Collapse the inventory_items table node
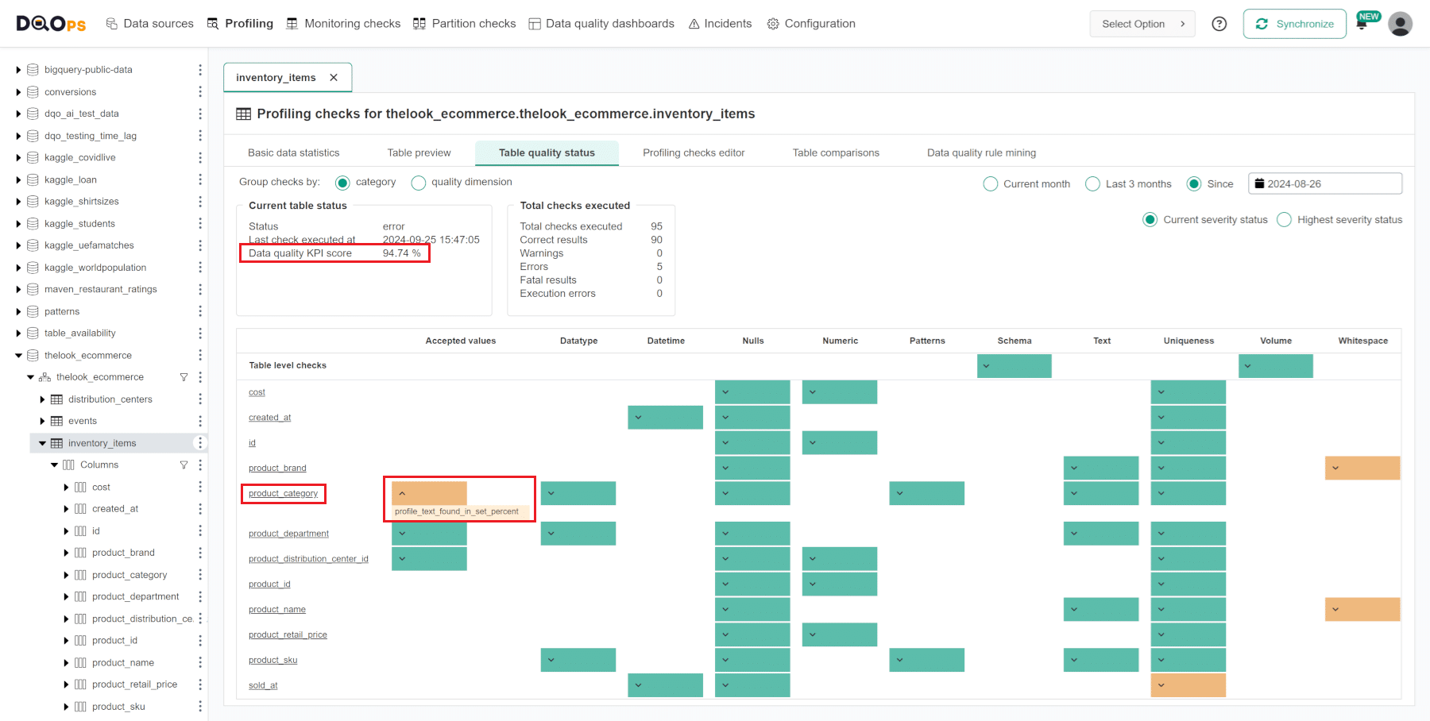Viewport: 1430px width, 721px height. 42,443
